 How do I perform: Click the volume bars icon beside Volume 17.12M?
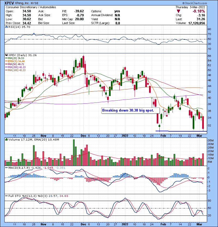coord(6,140)
